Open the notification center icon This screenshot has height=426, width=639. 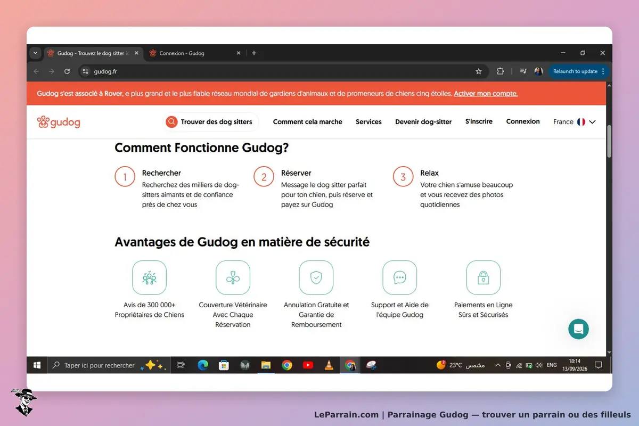[598, 365]
